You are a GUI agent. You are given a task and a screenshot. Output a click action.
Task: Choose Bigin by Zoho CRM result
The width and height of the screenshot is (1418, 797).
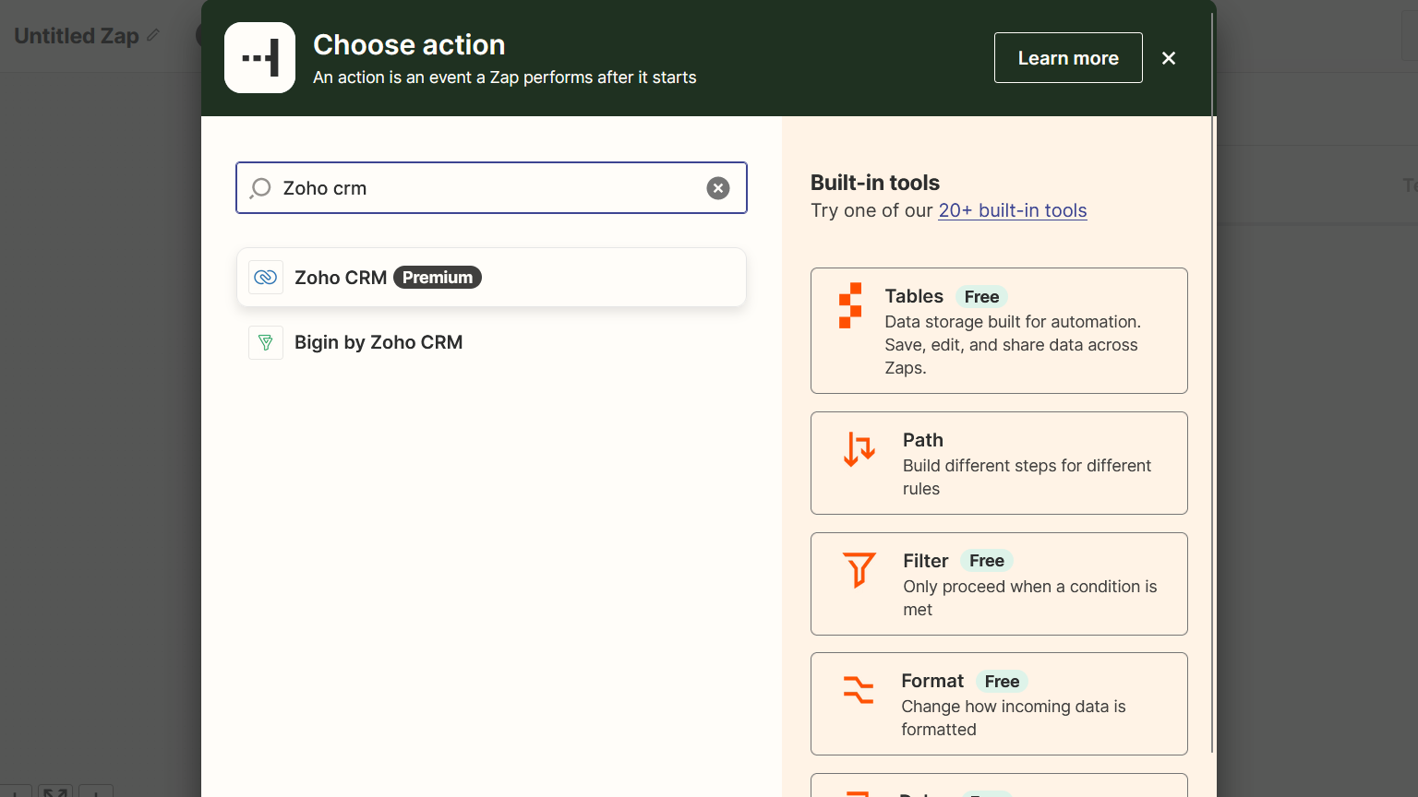click(379, 342)
